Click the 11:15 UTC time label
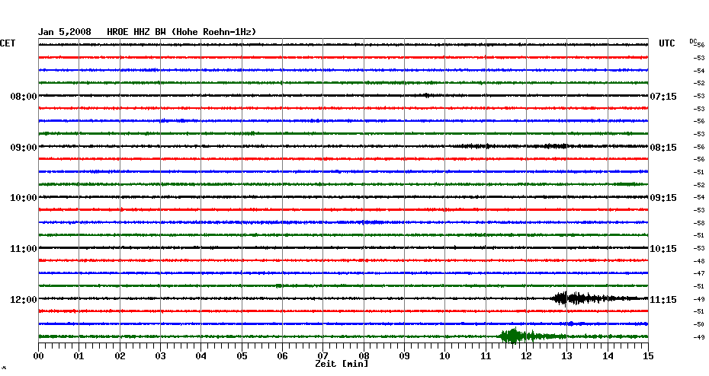Screen dimensions: 709x376 (x=663, y=300)
